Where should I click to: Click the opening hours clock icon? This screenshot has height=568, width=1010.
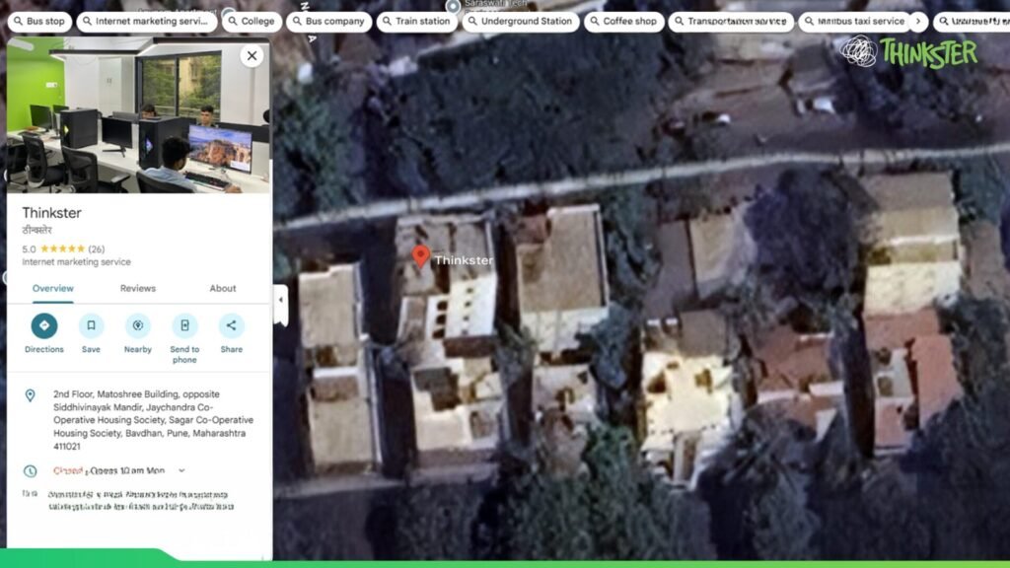31,471
